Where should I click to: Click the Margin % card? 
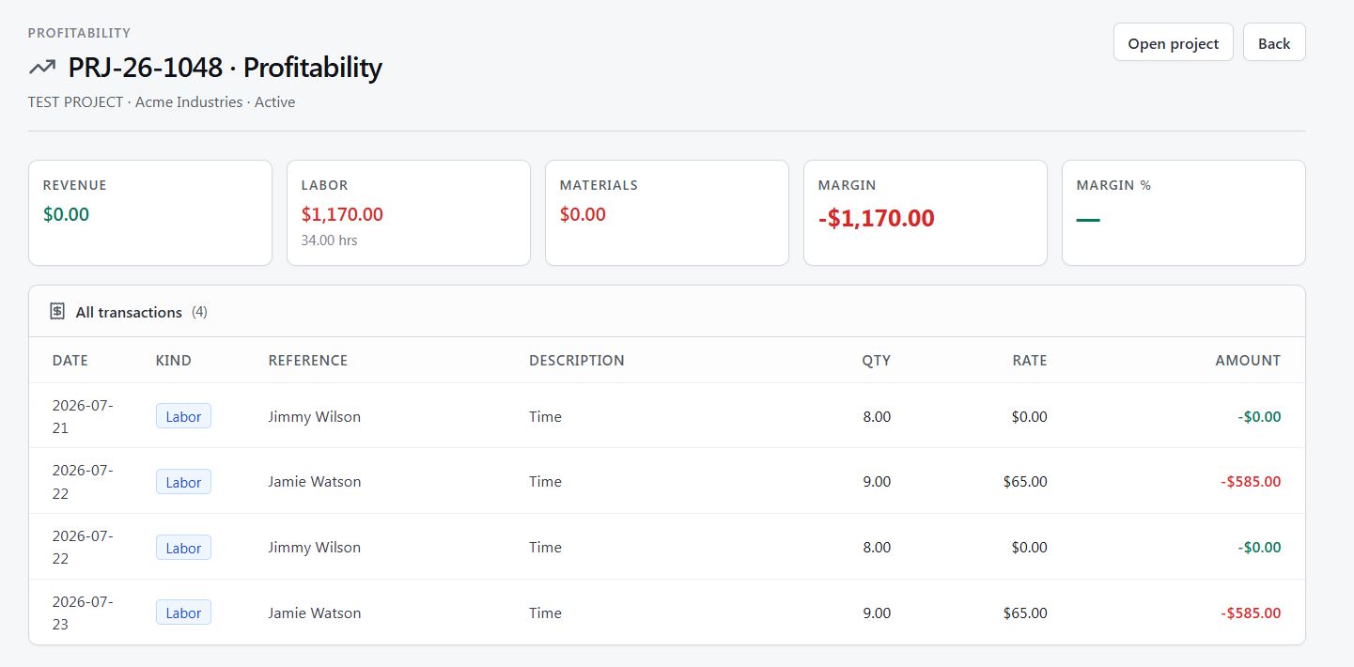point(1184,213)
